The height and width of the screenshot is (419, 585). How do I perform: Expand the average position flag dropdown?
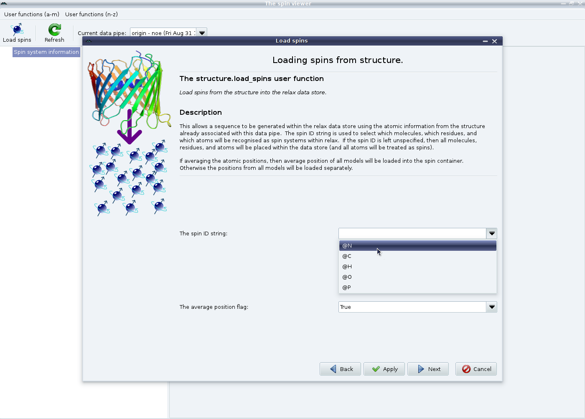click(492, 307)
